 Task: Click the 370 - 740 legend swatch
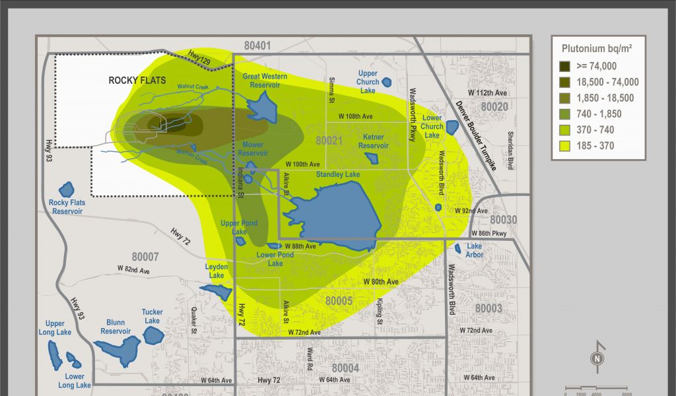pyautogui.click(x=565, y=130)
